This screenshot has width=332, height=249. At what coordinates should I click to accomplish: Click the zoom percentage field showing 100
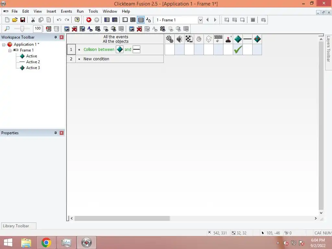click(38, 29)
